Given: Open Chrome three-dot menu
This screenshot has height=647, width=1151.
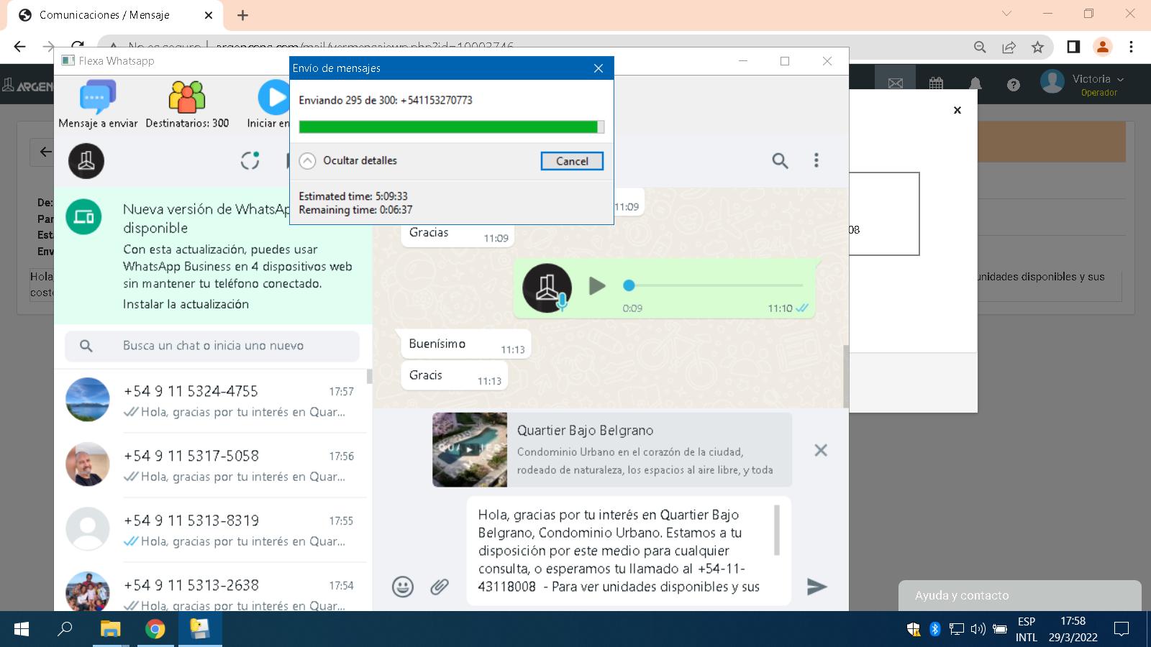Looking at the screenshot, I should click(1131, 47).
